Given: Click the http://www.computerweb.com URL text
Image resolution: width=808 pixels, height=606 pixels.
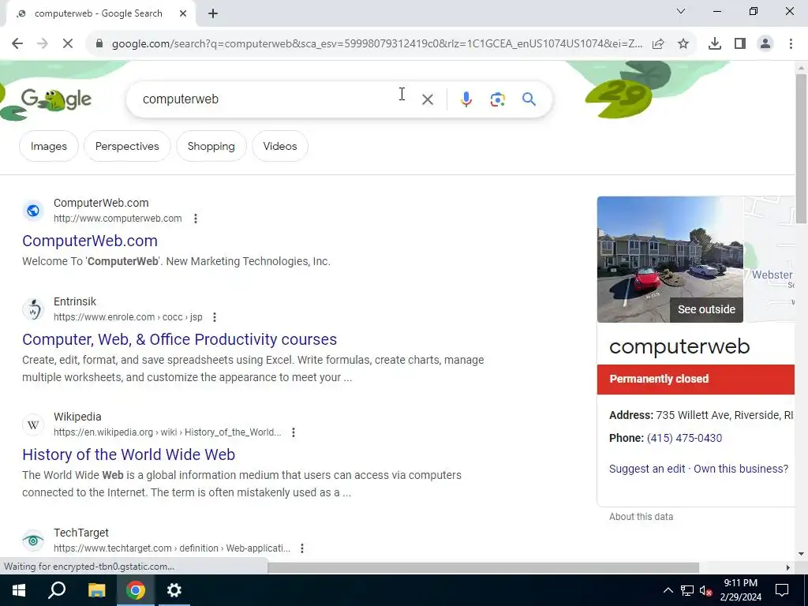Looking at the screenshot, I should tap(118, 219).
